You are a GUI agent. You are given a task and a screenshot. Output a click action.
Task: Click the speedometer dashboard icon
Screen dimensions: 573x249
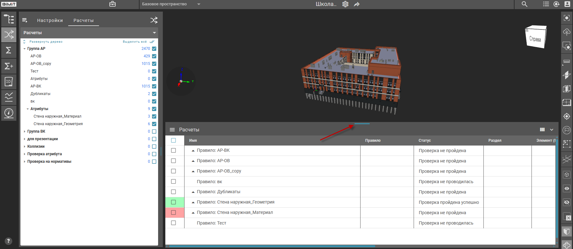tap(9, 113)
